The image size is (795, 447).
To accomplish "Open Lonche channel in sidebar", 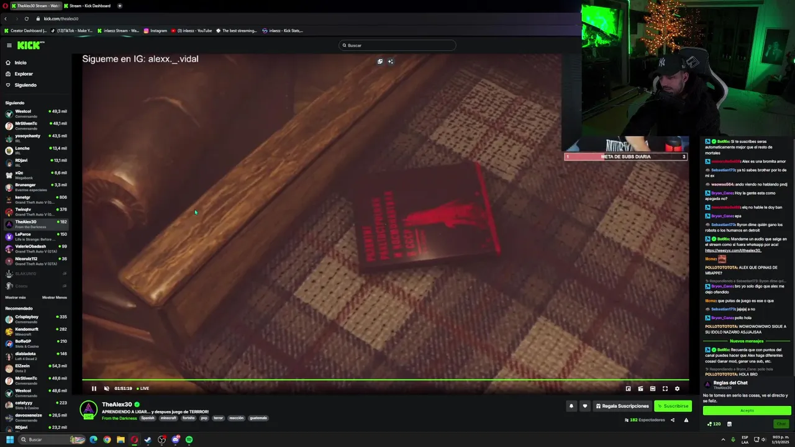I will [36, 150].
